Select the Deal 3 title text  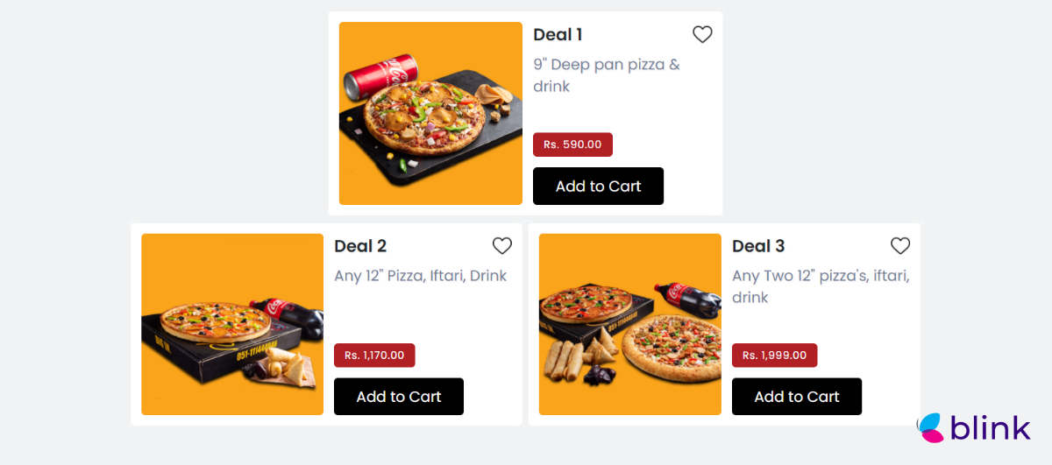coord(758,246)
